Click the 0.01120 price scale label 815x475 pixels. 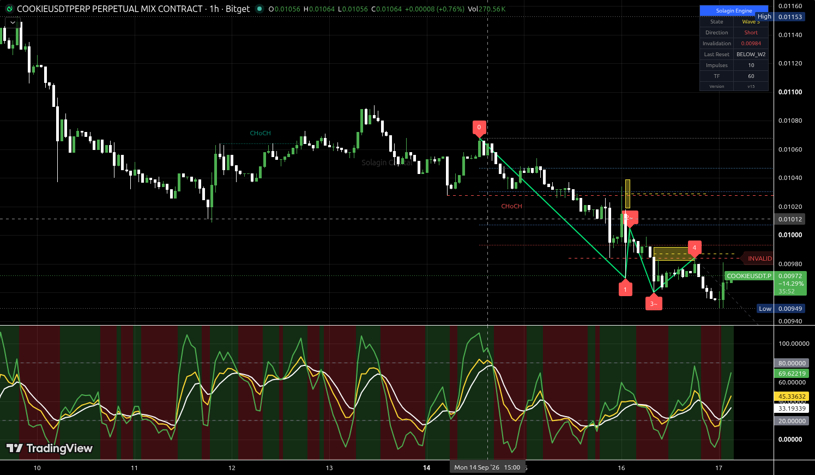pos(790,63)
